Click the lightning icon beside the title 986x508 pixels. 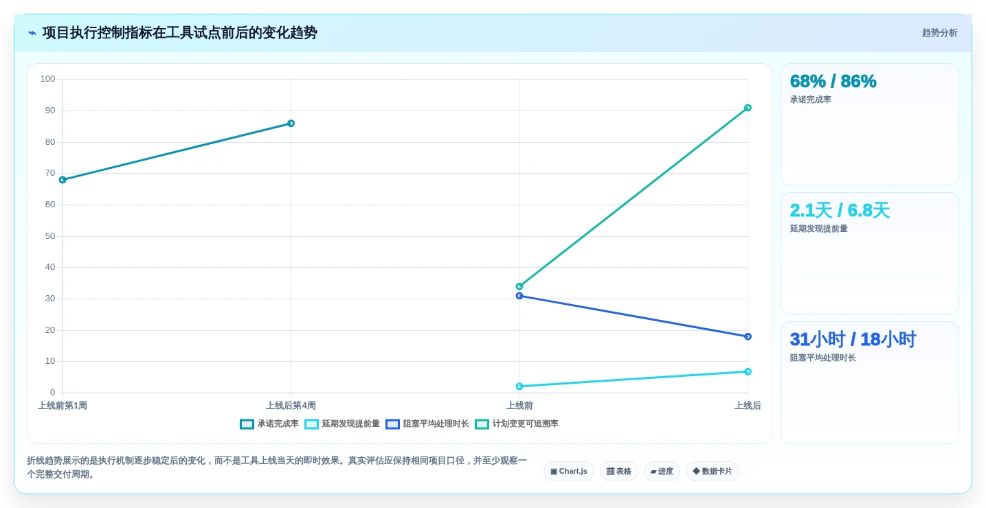click(32, 33)
